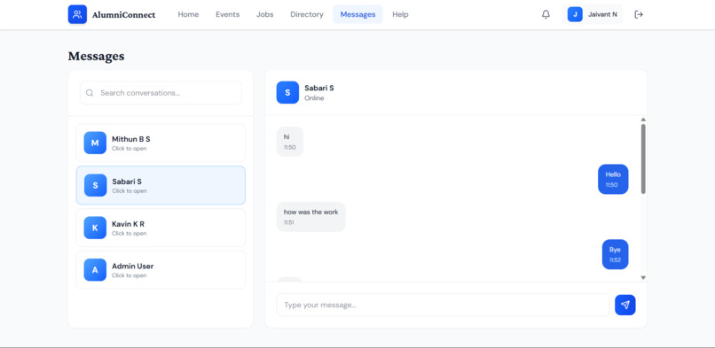
Task: Open the Directory page
Action: click(307, 14)
